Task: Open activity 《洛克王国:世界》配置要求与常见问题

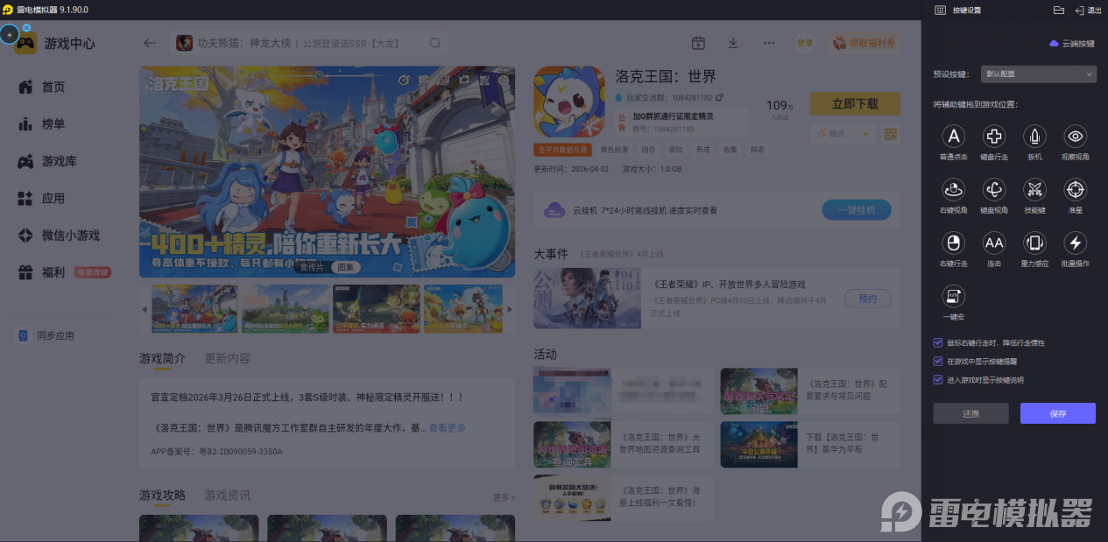Action: click(809, 391)
